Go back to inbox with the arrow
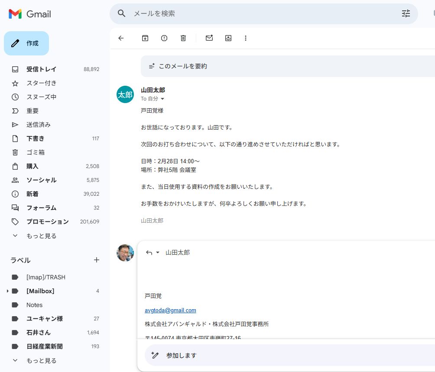The image size is (435, 372). 121,38
